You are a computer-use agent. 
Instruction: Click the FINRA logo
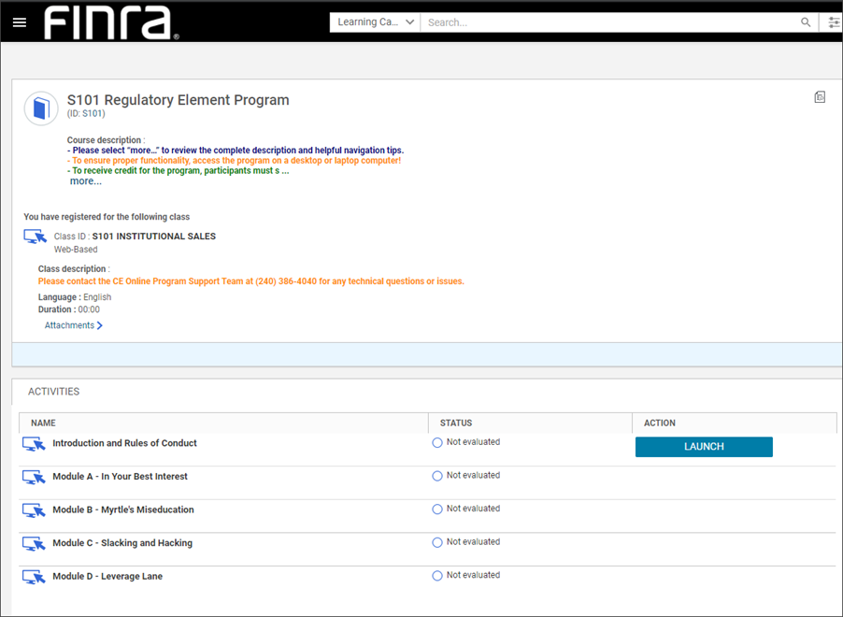tap(111, 22)
